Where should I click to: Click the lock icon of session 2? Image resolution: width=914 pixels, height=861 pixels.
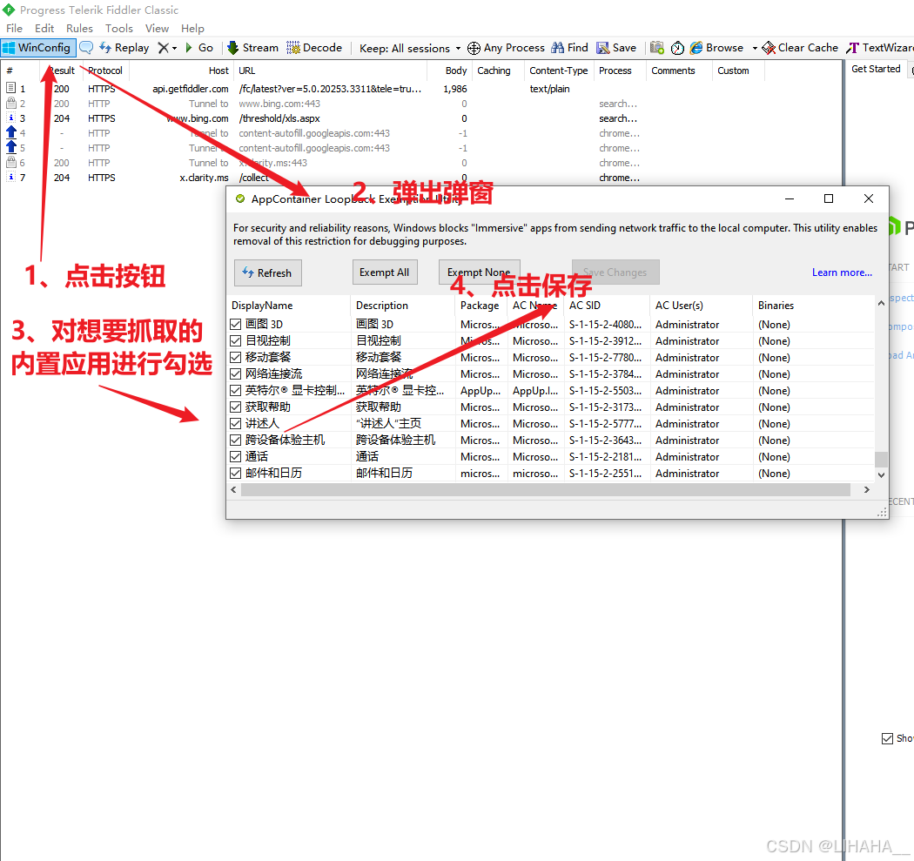coord(11,104)
